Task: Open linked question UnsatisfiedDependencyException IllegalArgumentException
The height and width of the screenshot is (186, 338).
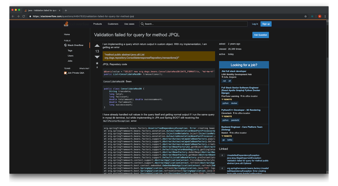Action: [x=248, y=160]
